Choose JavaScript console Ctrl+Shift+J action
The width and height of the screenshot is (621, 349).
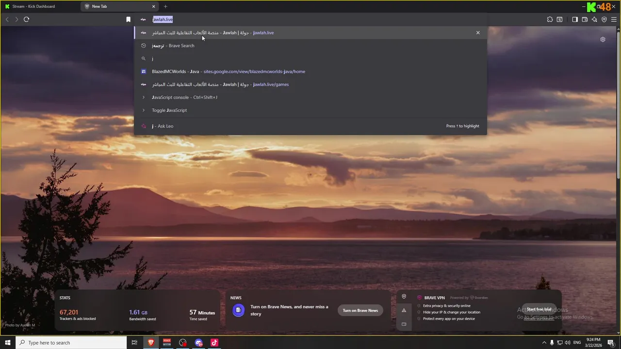pyautogui.click(x=310, y=97)
